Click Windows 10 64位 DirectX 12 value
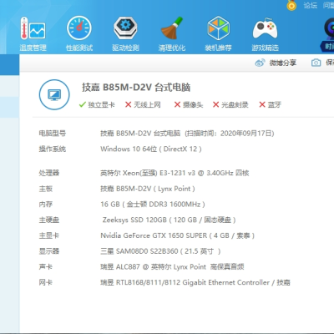Screen dimensions: 334x334 pos(151,149)
